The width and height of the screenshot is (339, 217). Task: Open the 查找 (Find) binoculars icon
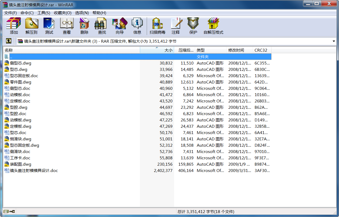pyautogui.click(x=102, y=26)
